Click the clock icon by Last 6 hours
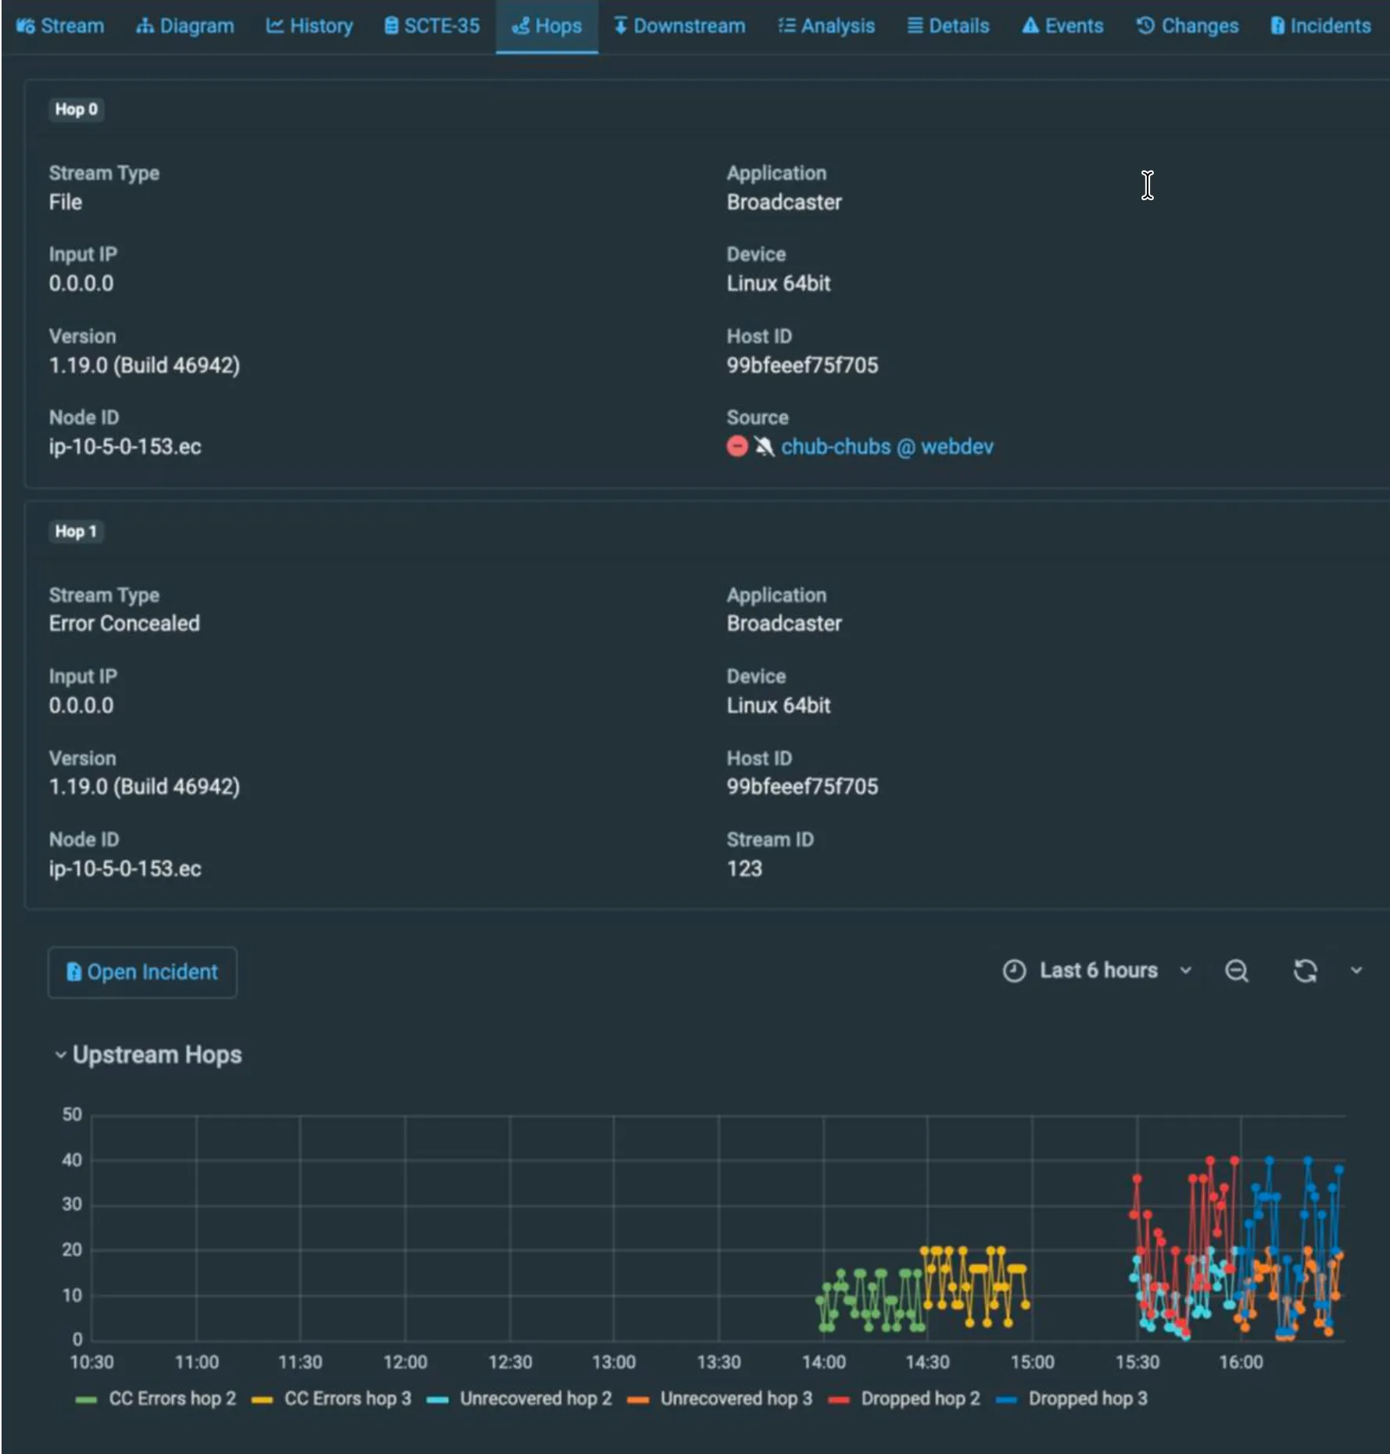Viewport: 1390px width, 1454px height. click(x=1014, y=971)
